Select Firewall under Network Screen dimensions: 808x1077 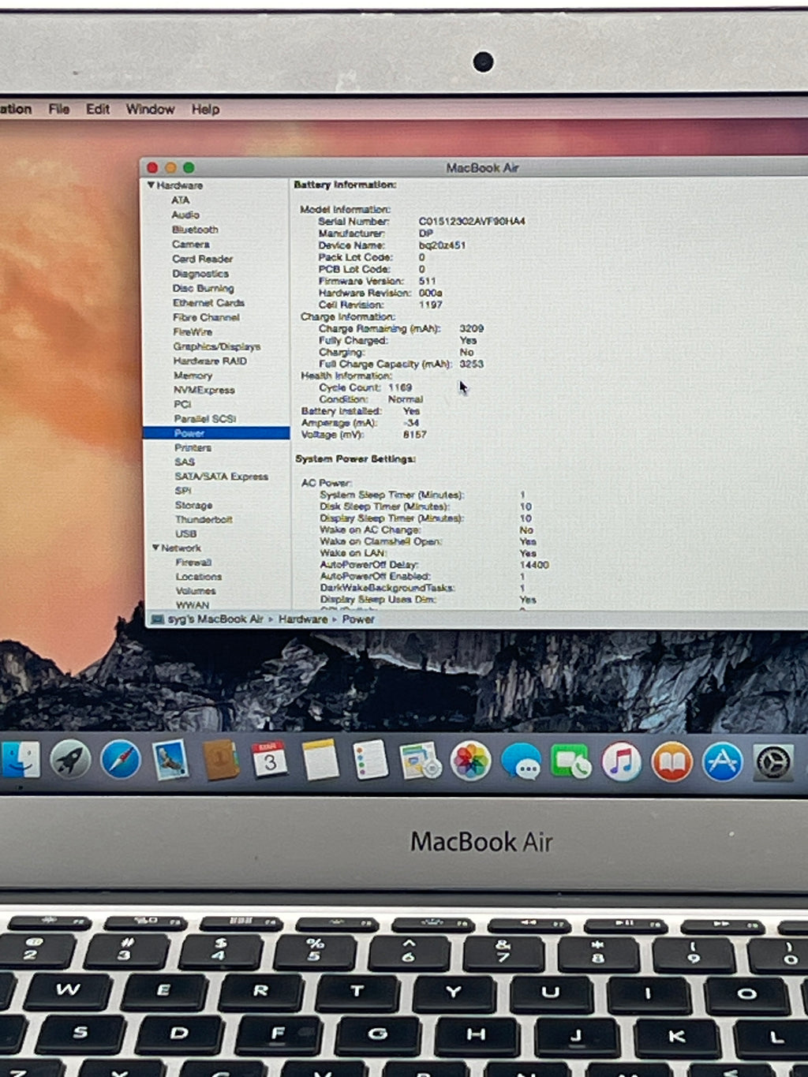click(x=194, y=563)
